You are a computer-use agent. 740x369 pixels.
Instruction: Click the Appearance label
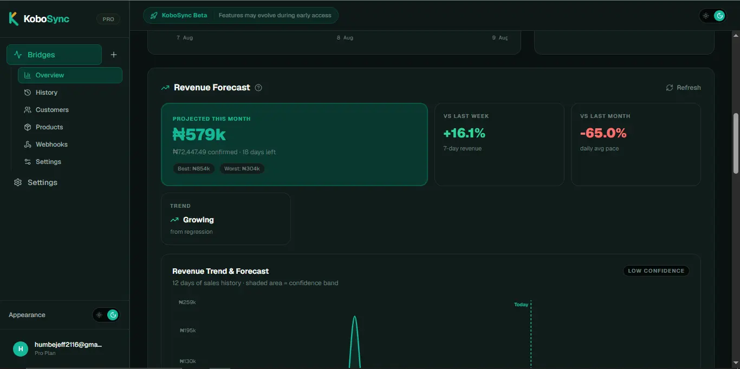tap(27, 315)
